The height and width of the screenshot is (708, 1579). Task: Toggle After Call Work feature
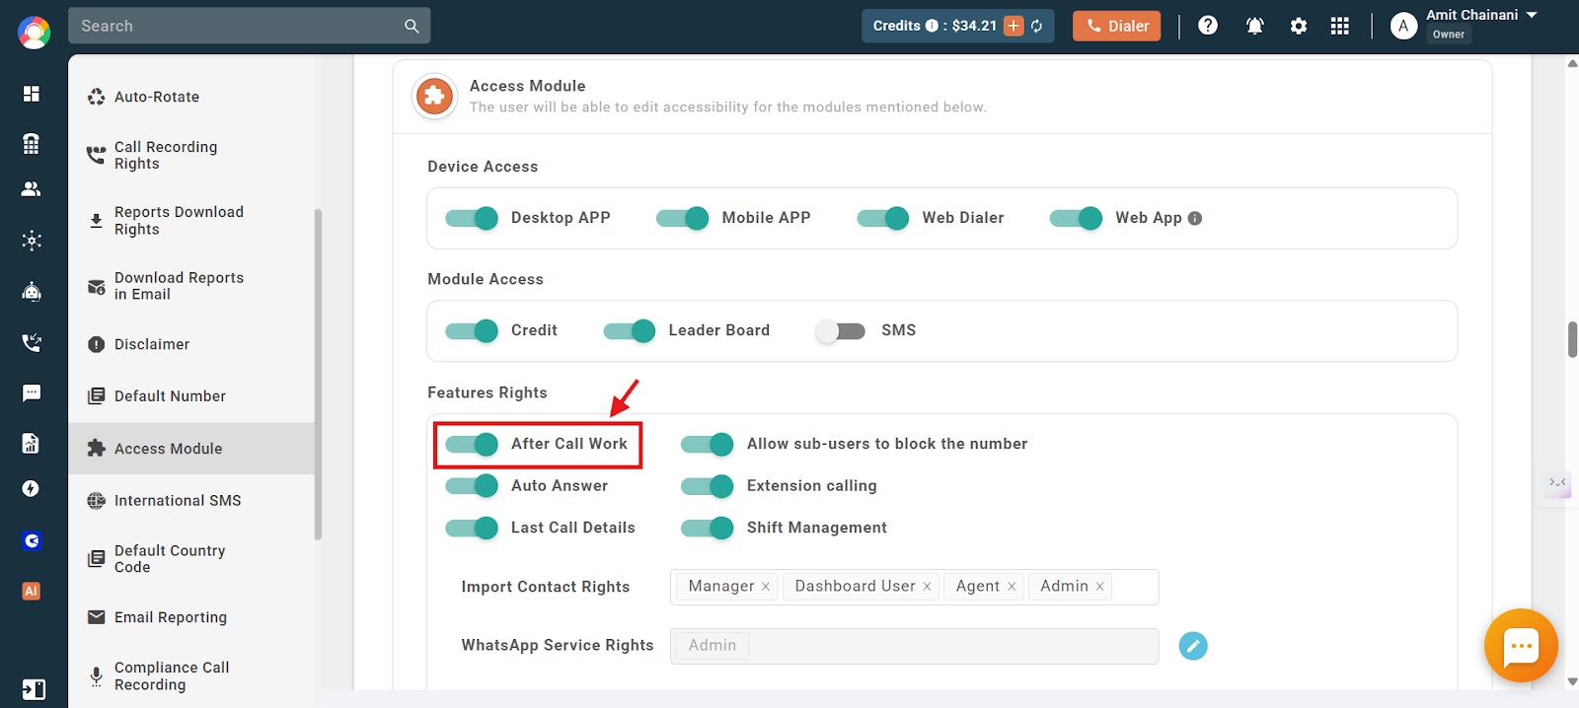472,445
